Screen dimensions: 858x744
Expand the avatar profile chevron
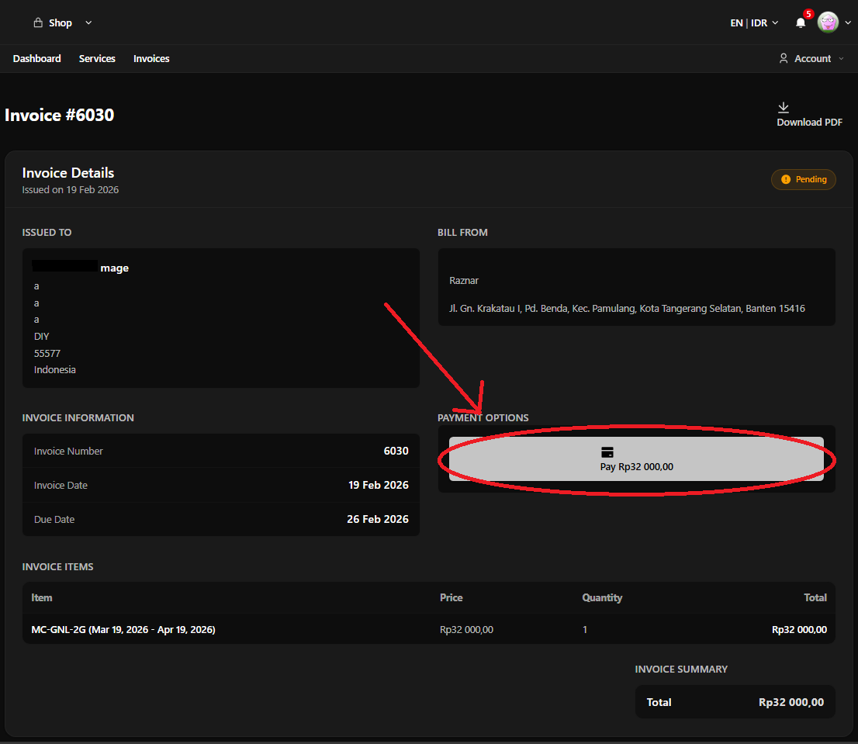tap(848, 23)
